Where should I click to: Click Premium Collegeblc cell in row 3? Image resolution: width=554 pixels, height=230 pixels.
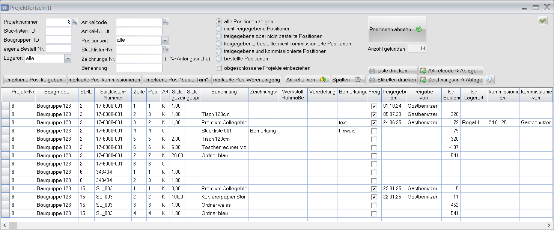224,123
